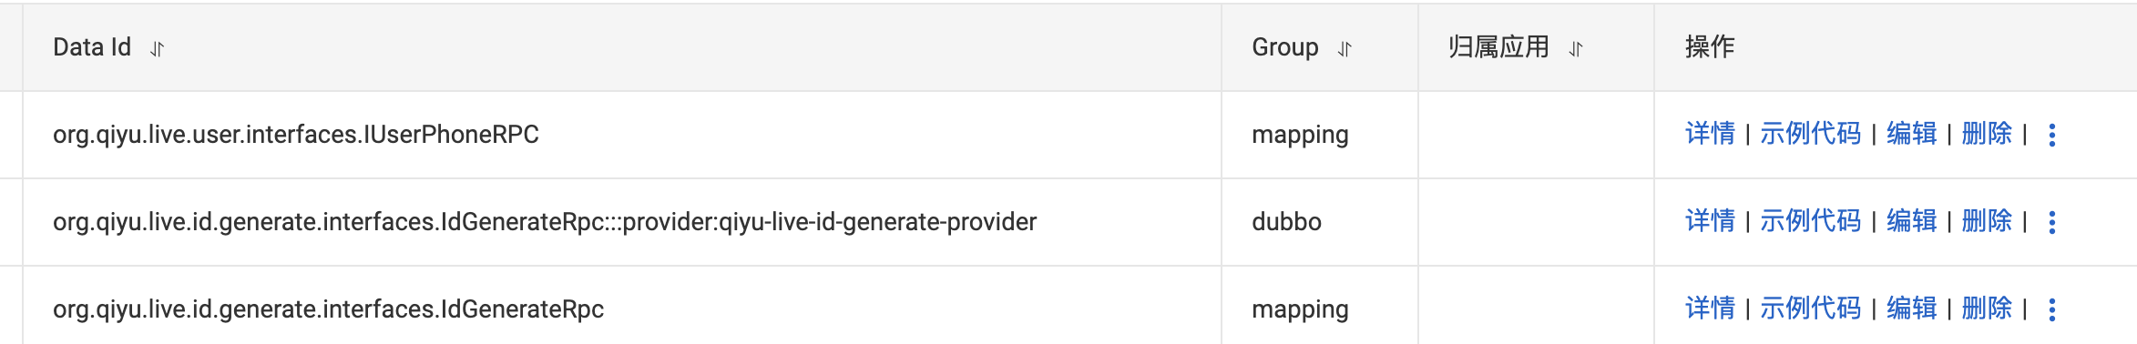This screenshot has width=2137, height=344.
Task: Choose 删除 on the last mapping row
Action: point(1987,309)
